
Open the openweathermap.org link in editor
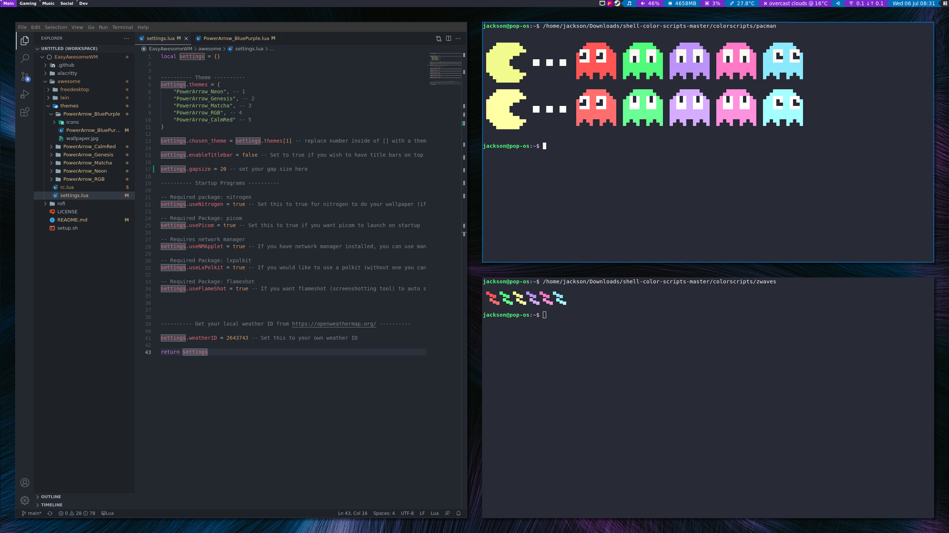coord(334,324)
